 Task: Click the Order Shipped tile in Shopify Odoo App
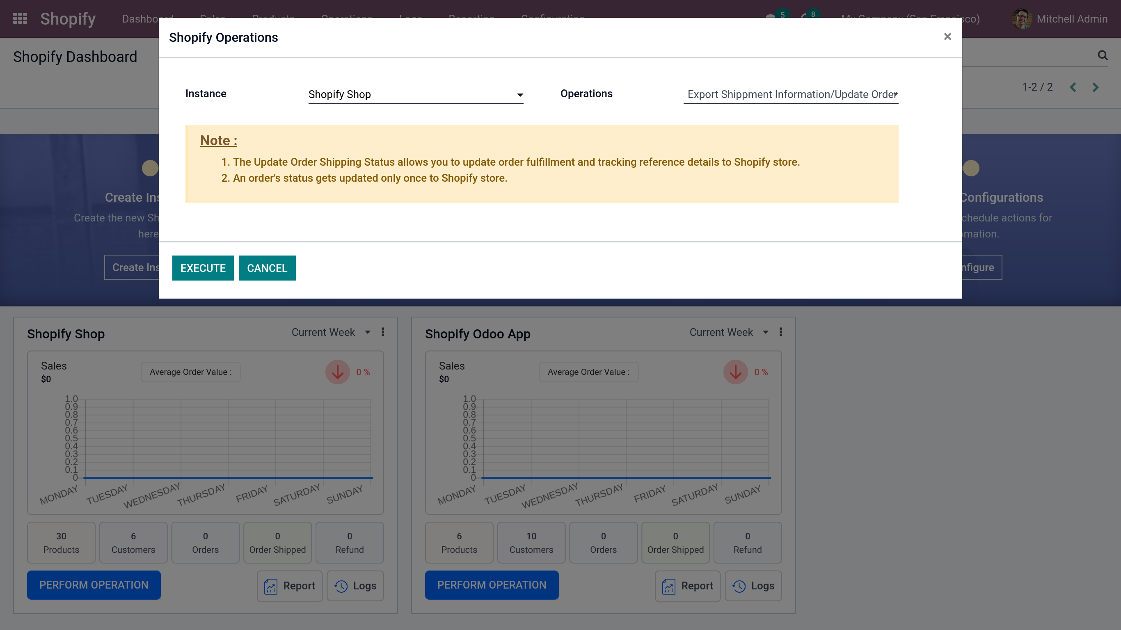point(675,543)
